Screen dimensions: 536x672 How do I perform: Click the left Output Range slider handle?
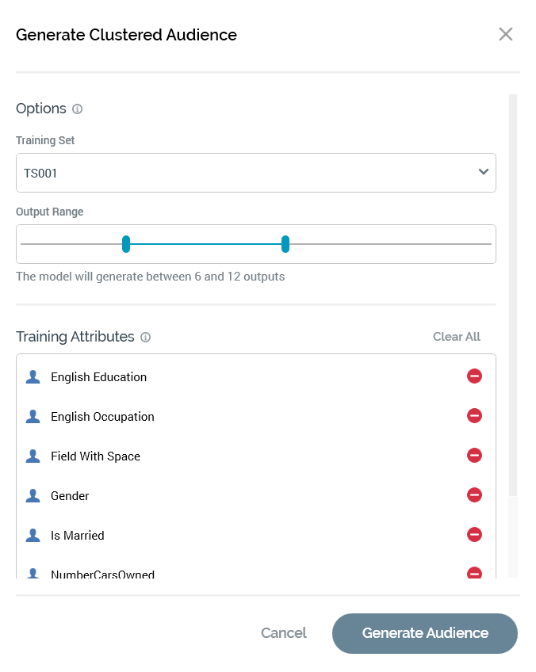click(x=126, y=244)
